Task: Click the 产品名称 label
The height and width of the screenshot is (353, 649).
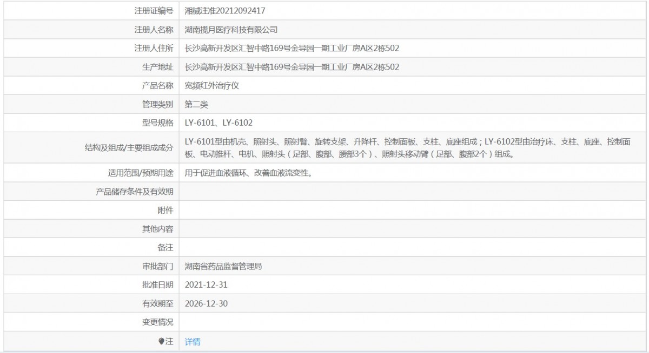Action: (157, 85)
